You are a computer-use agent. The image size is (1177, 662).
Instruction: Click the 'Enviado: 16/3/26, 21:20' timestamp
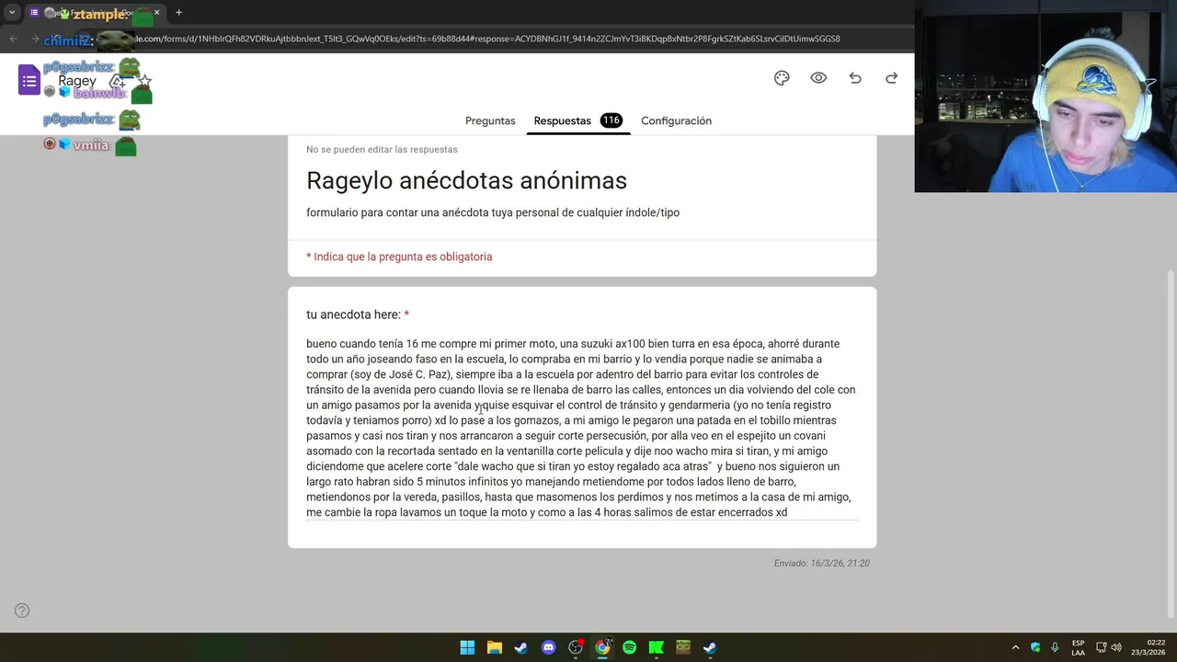tap(821, 563)
